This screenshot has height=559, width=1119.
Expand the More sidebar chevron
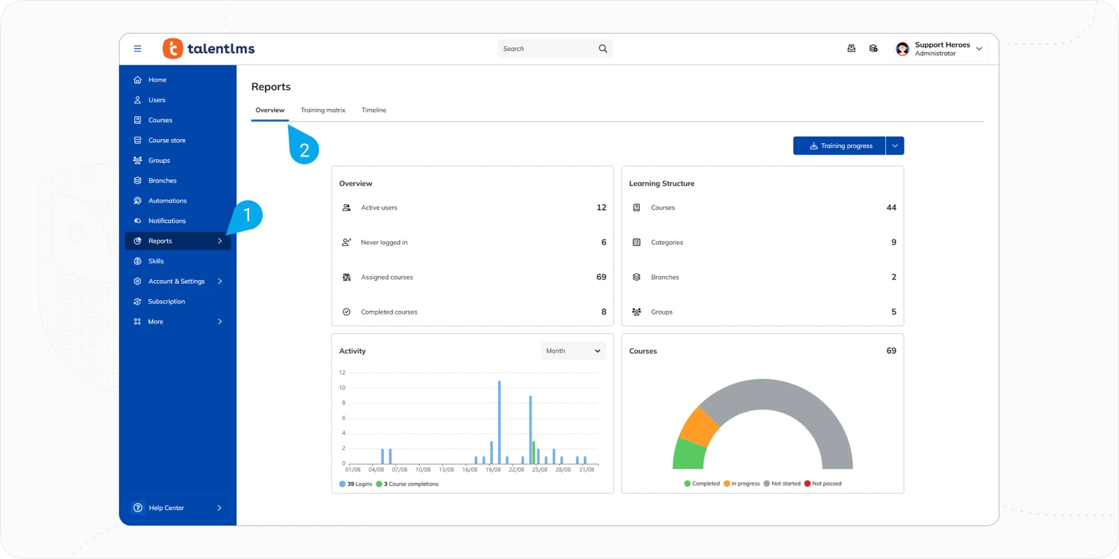pyautogui.click(x=220, y=321)
